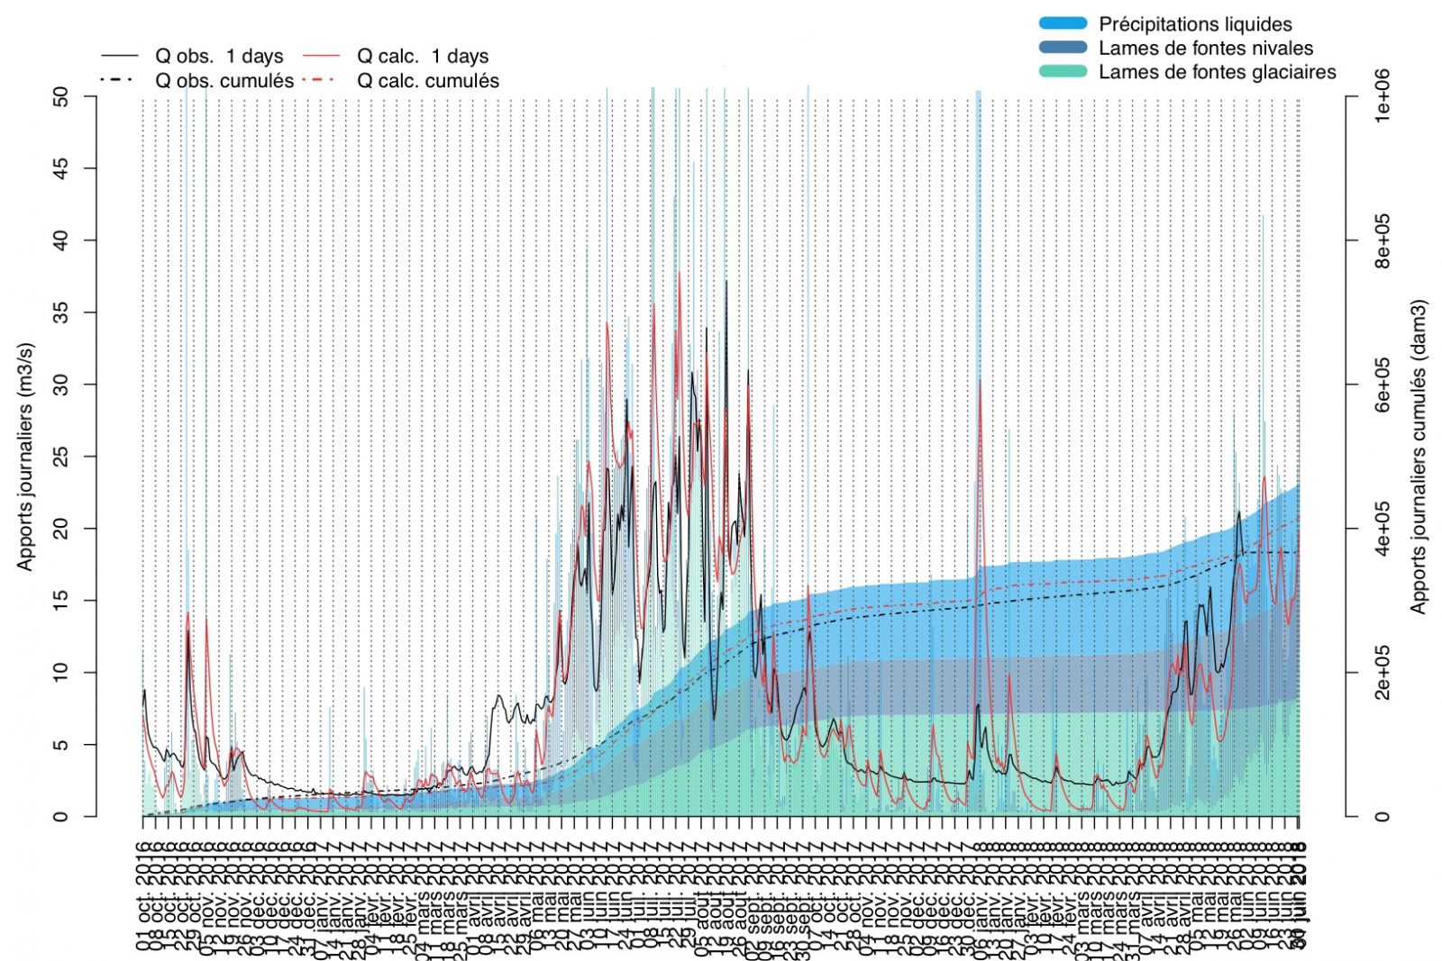Click the Précipitations liquides blue legend swatch
1442x961 pixels.
(1063, 23)
